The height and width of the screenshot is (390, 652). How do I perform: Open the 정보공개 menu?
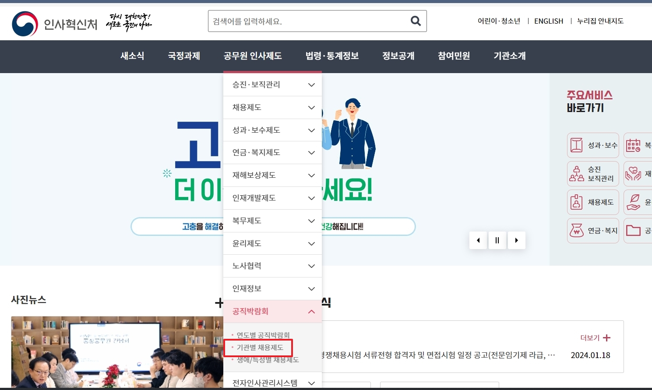pyautogui.click(x=398, y=56)
